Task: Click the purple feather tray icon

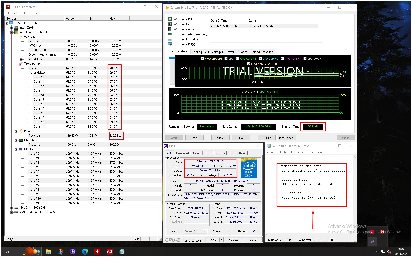Action: coord(372,242)
